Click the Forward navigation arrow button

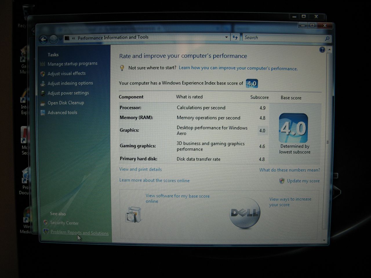53,39
